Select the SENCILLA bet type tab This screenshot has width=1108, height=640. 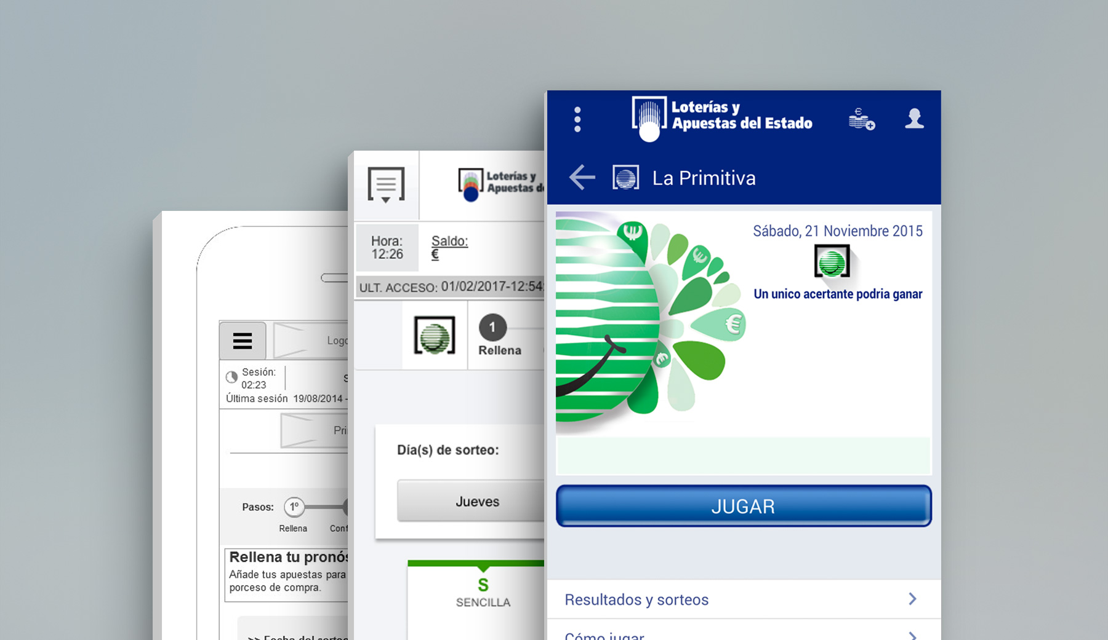tap(483, 593)
